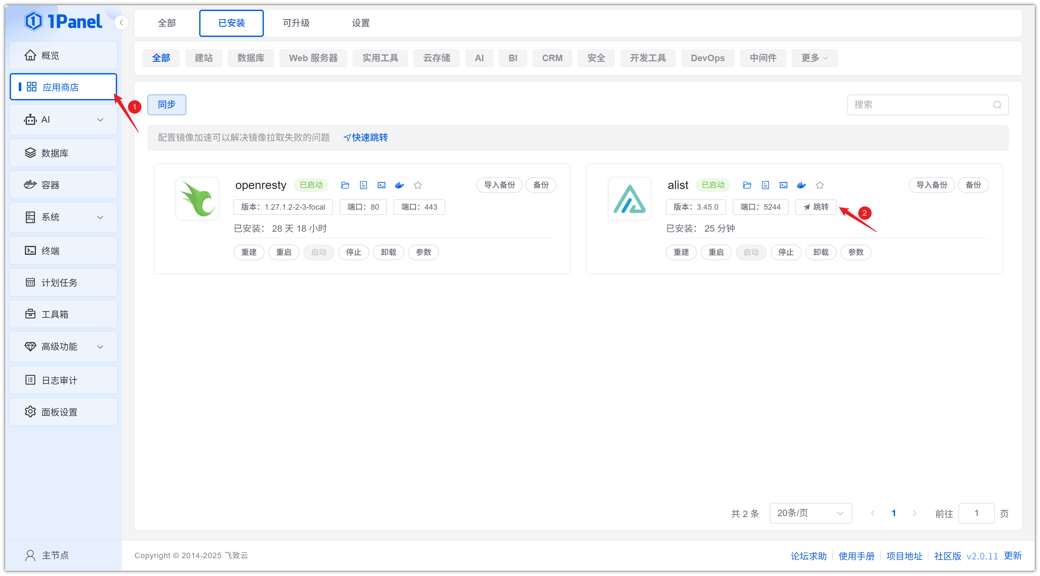Collapse the sidebar with arrow button
The image size is (1040, 576).
coord(122,23)
